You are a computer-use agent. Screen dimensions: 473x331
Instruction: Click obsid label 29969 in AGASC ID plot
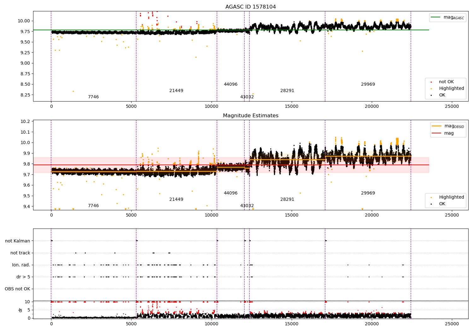(x=368, y=84)
